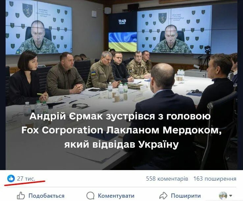
Task: Click the right video-call screen in photo
Action: (x=175, y=29)
